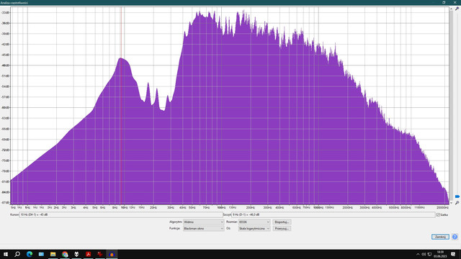Click the Szczyt peak readout field
The width and height of the screenshot is (461, 259).
pyautogui.click(x=333, y=215)
